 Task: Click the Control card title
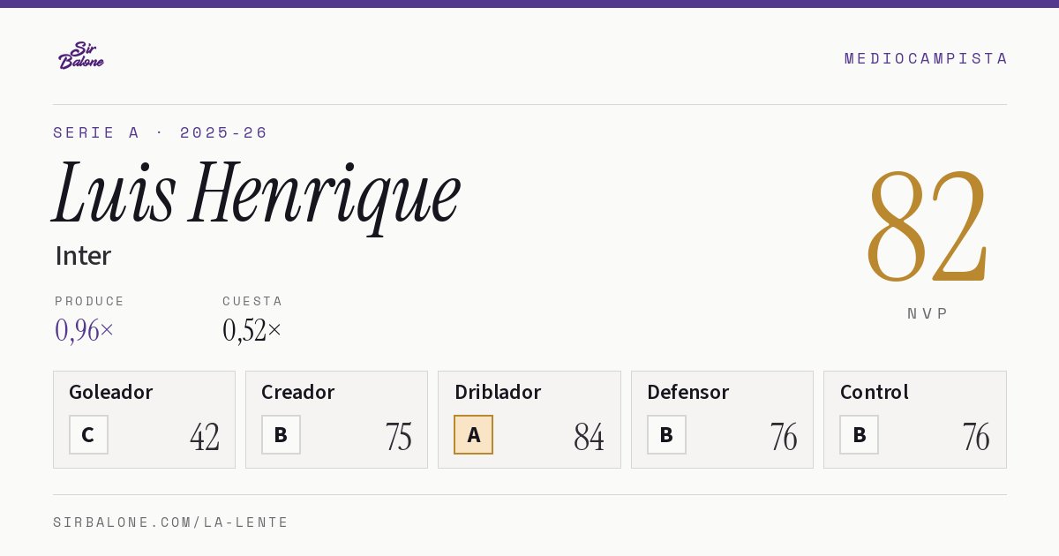click(875, 392)
